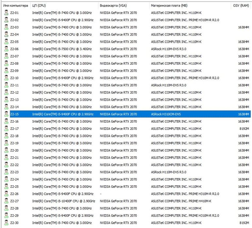Screen dimensions: 252x228
Task: Click the 16384M RAM value of Z2-03
Action: 244,27
